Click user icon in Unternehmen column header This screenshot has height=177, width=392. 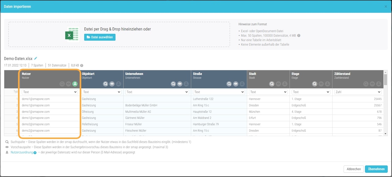click(x=187, y=84)
